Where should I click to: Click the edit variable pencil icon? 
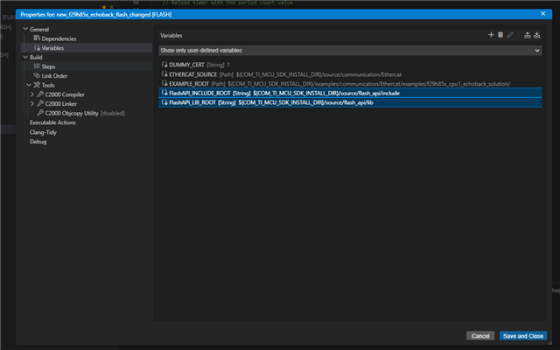tap(510, 34)
